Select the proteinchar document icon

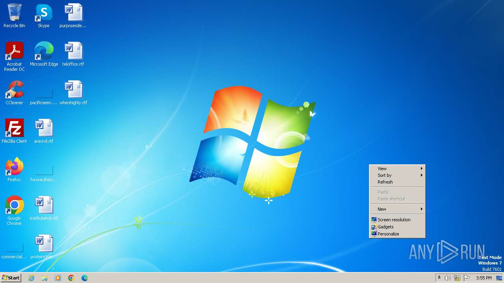point(44,247)
